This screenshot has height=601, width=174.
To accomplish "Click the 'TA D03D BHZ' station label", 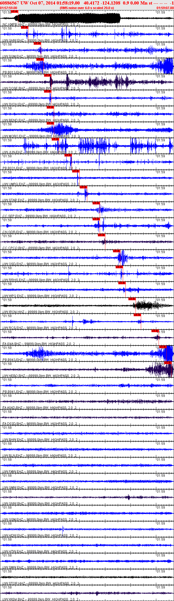I will [x=12, y=424].
